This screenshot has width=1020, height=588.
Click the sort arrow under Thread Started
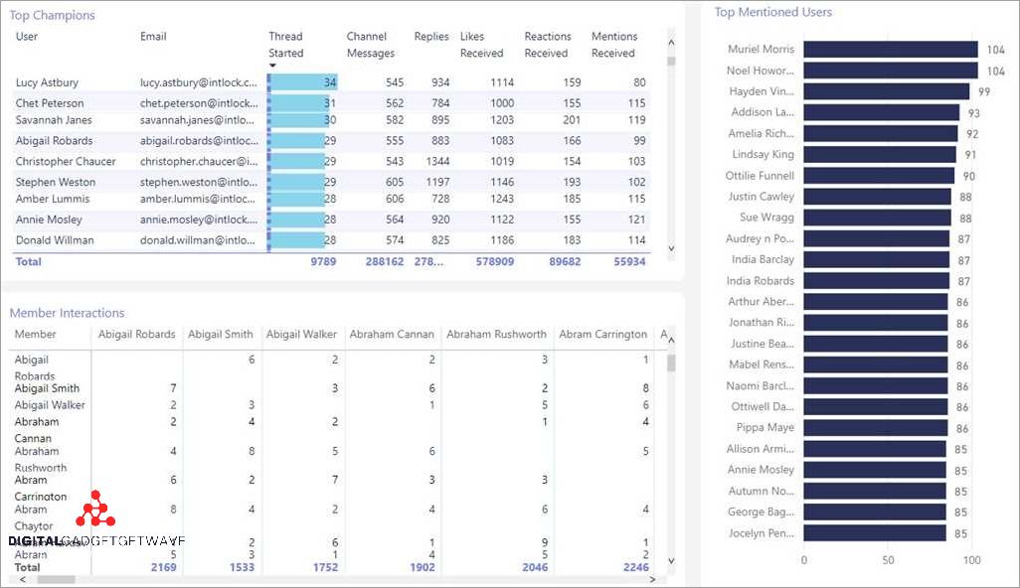click(x=273, y=67)
